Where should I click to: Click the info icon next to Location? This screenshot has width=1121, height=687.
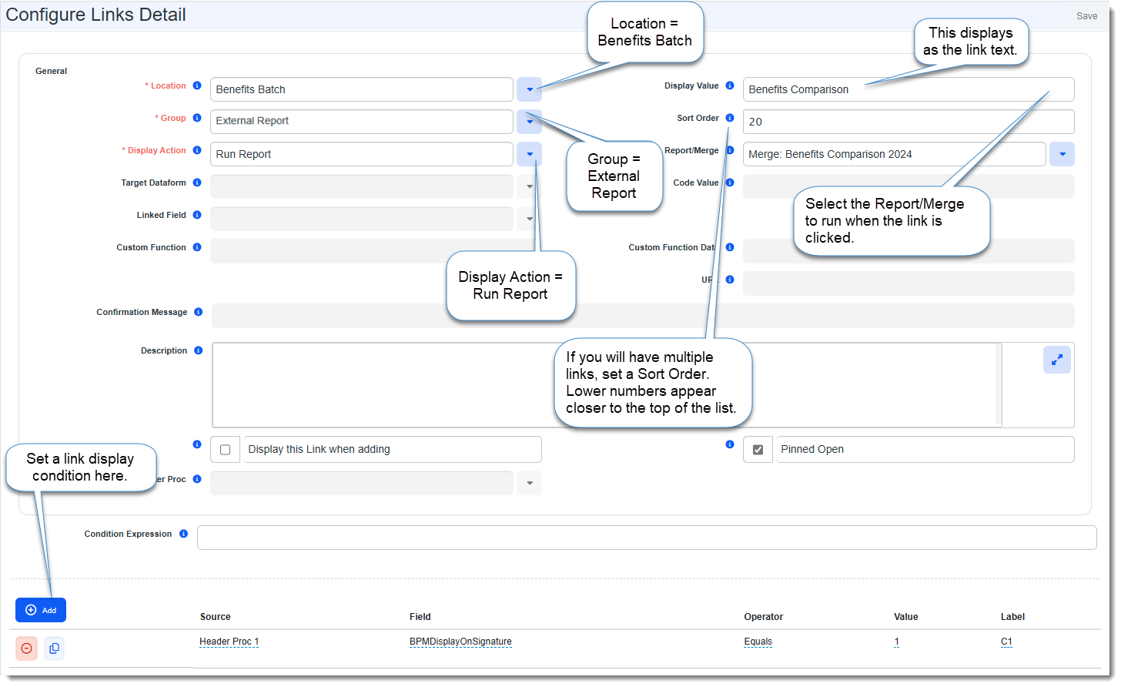click(197, 85)
